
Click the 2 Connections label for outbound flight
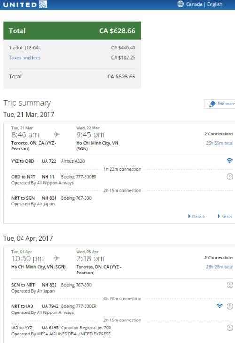pos(219,134)
